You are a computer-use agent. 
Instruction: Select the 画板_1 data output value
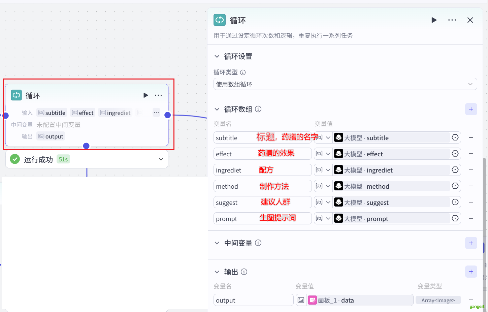360,300
